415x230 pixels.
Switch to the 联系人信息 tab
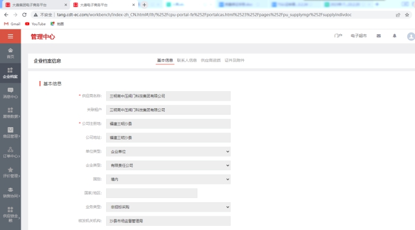[187, 60]
